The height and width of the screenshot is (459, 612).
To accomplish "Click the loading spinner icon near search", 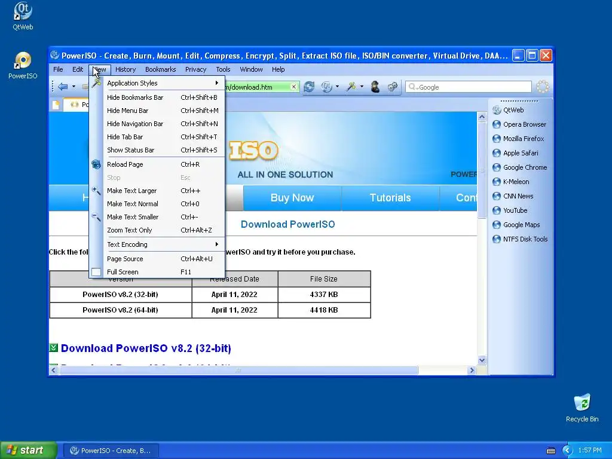I will 542,87.
